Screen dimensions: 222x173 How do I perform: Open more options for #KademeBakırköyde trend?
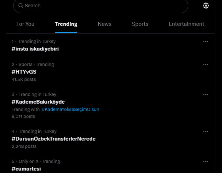[206, 95]
